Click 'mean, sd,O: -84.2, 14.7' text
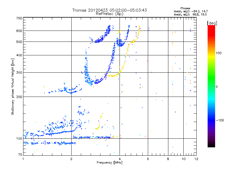This screenshot has height=173, width=231. [x=191, y=11]
